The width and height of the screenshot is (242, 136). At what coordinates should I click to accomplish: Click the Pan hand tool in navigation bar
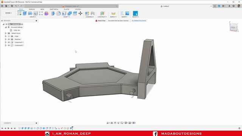click(115, 123)
